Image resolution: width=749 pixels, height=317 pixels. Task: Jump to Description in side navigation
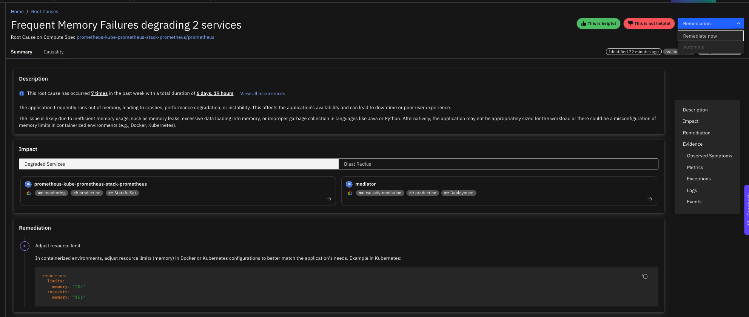click(695, 110)
